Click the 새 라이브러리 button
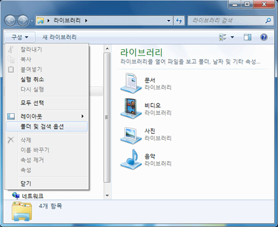 click(59, 37)
